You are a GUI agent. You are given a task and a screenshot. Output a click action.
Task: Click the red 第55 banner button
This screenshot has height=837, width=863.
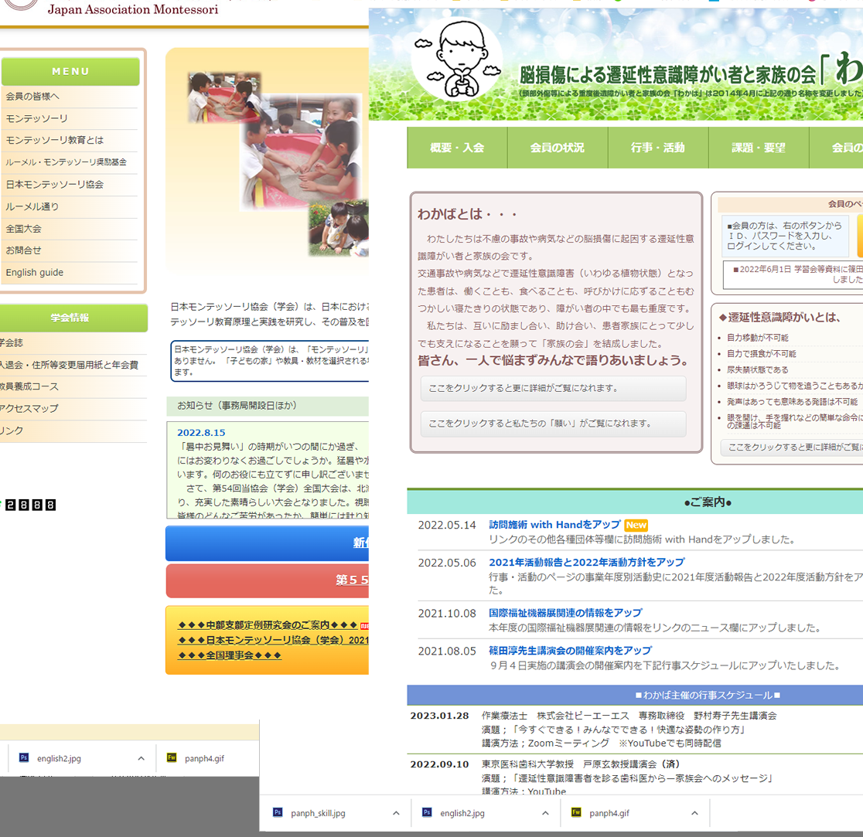pos(267,580)
